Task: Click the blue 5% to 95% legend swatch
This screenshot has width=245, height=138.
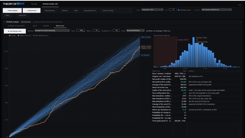Action: pyautogui.click(x=34, y=36)
